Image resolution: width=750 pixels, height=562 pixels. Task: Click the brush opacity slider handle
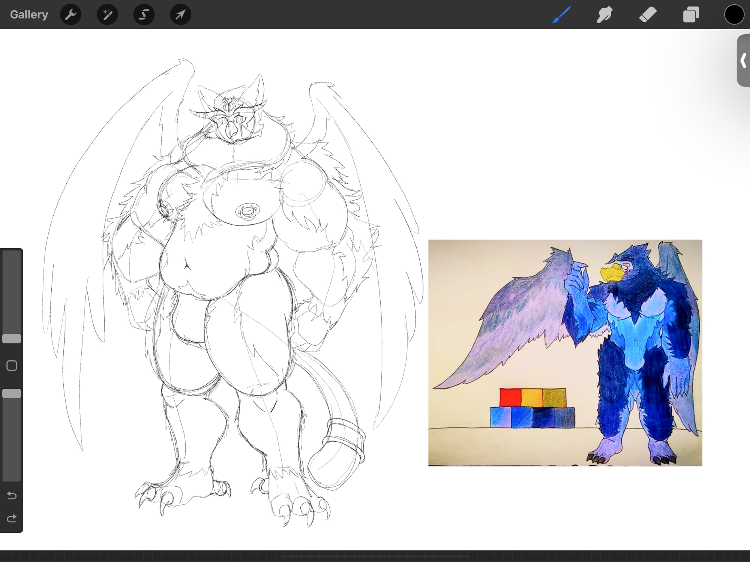tap(12, 393)
